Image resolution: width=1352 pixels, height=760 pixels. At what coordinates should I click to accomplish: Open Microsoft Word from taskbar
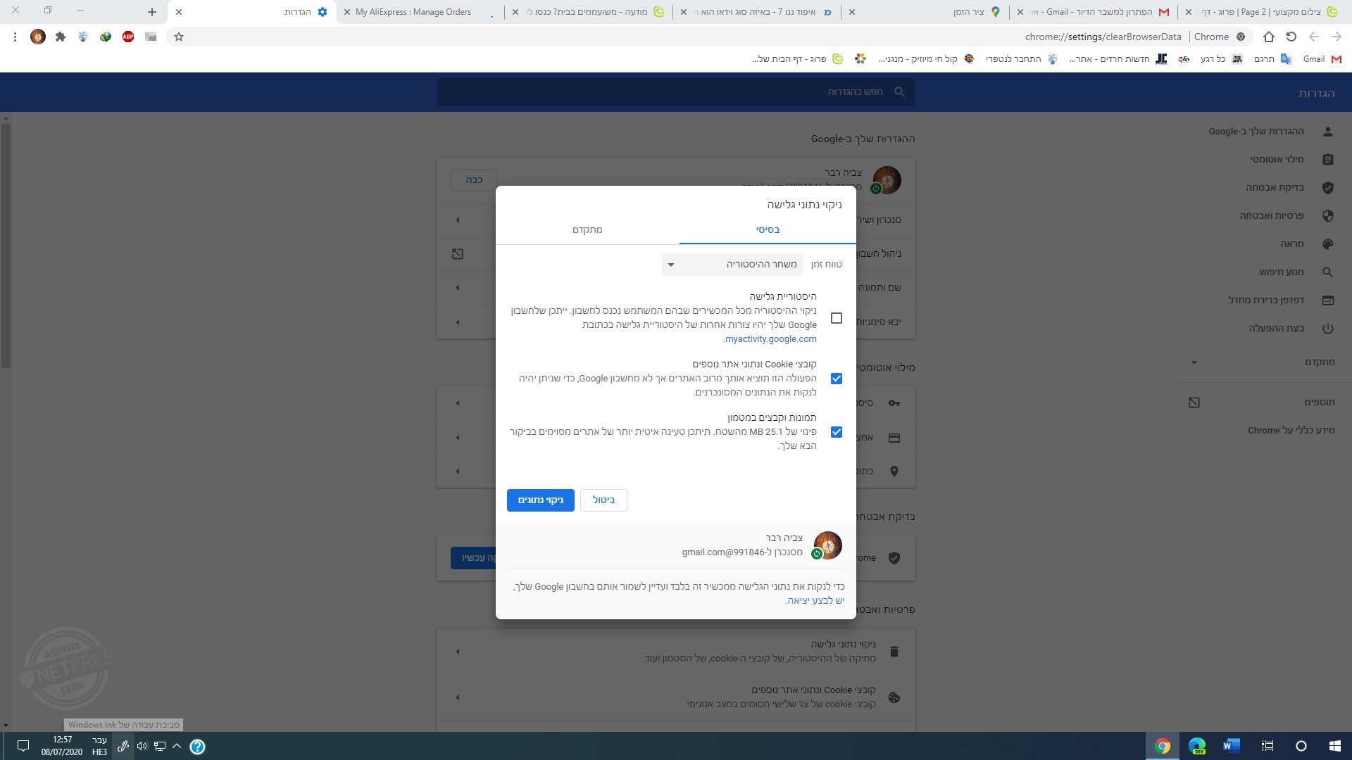tap(1231, 746)
